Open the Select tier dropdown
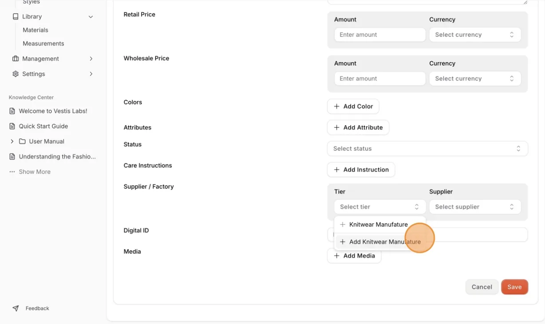Screen dimensions: 545x324 pos(380,207)
